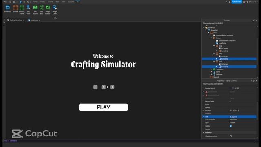Pin or undock the Explorer panel
Image resolution: width=261 pixels, height=147 pixels.
point(254,20)
